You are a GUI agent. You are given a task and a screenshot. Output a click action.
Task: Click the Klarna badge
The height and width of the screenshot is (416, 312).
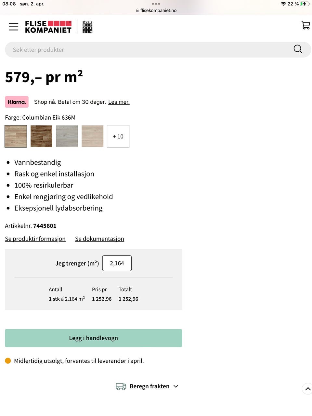[x=17, y=102]
